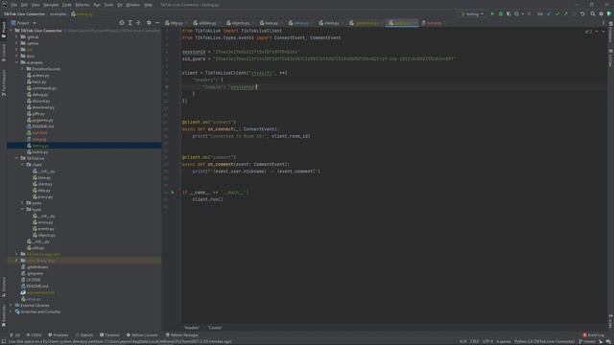Open the TODO tool window
614x345 pixels.
point(34,334)
